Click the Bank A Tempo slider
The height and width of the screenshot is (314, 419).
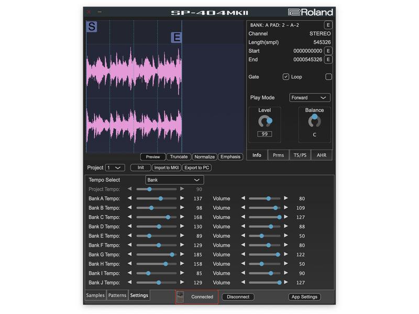click(x=156, y=198)
